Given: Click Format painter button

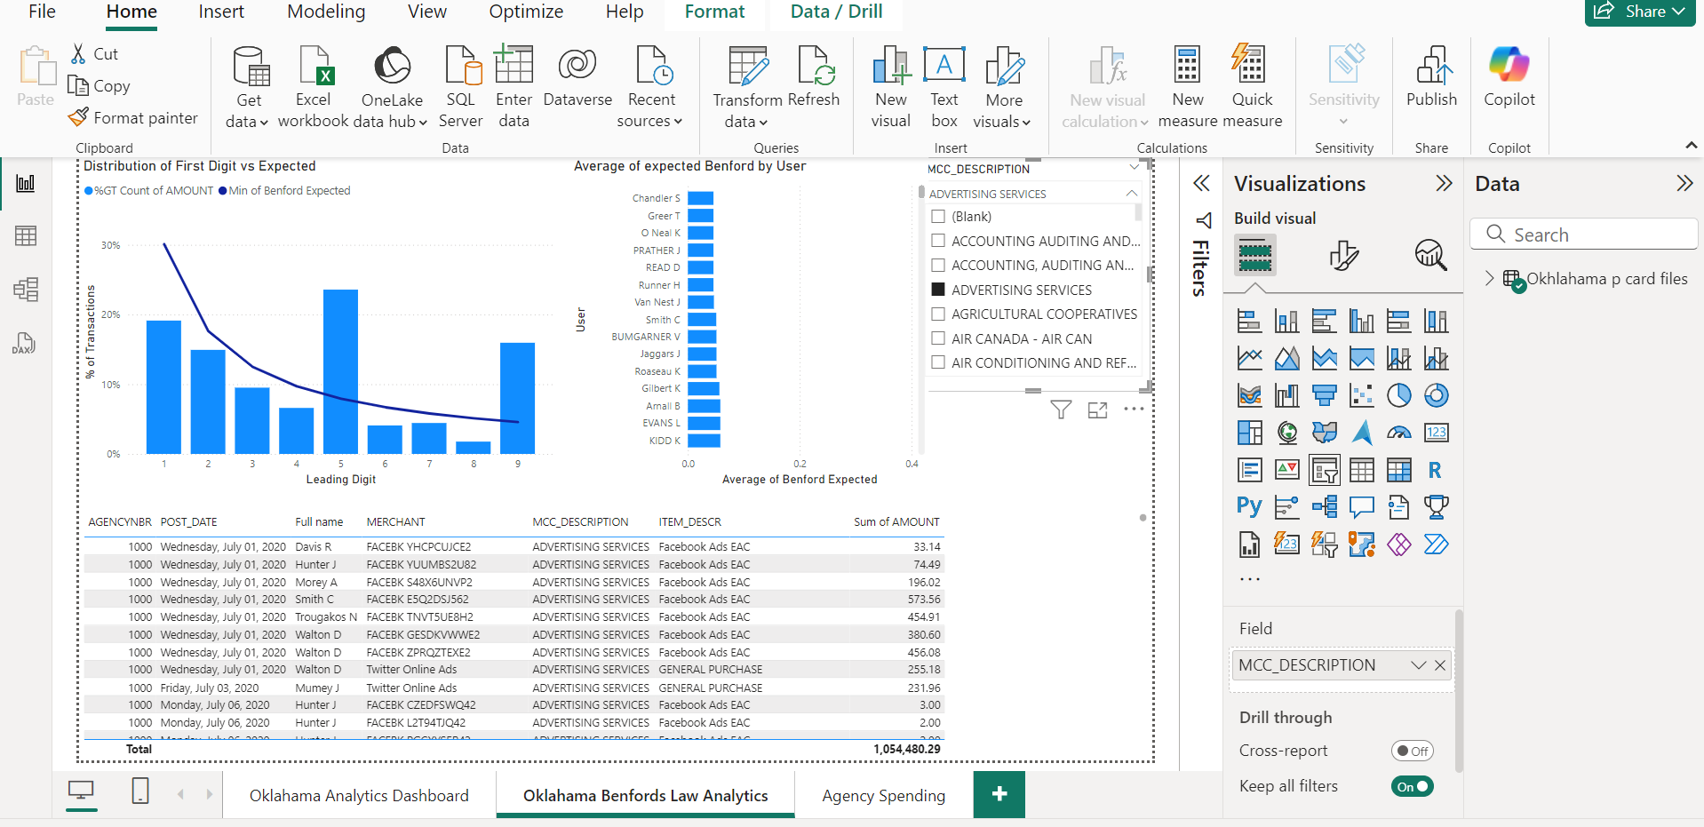Looking at the screenshot, I should click(x=133, y=117).
